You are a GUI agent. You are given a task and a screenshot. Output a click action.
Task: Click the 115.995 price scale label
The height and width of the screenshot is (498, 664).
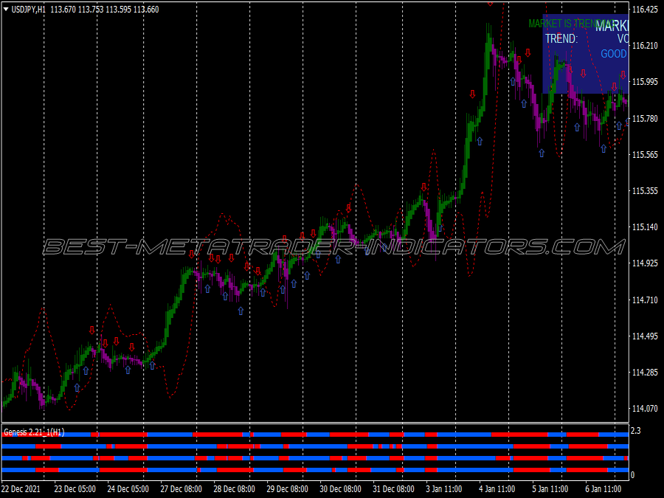tap(645, 82)
